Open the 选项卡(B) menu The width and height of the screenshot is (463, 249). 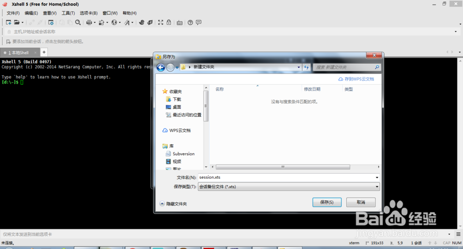click(x=88, y=13)
